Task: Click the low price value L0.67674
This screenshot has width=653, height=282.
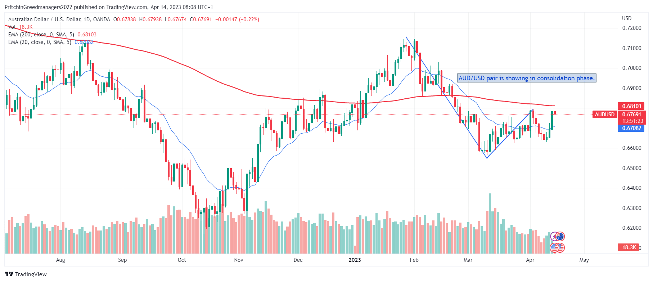Action: (x=176, y=19)
